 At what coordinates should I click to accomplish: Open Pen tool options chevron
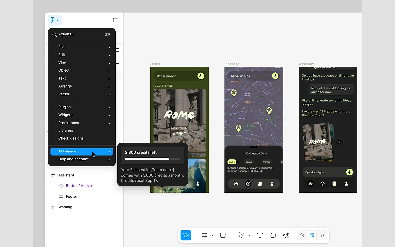tap(250, 235)
